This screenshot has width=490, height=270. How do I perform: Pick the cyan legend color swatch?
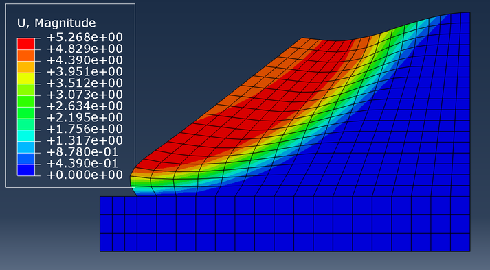pos(26,136)
